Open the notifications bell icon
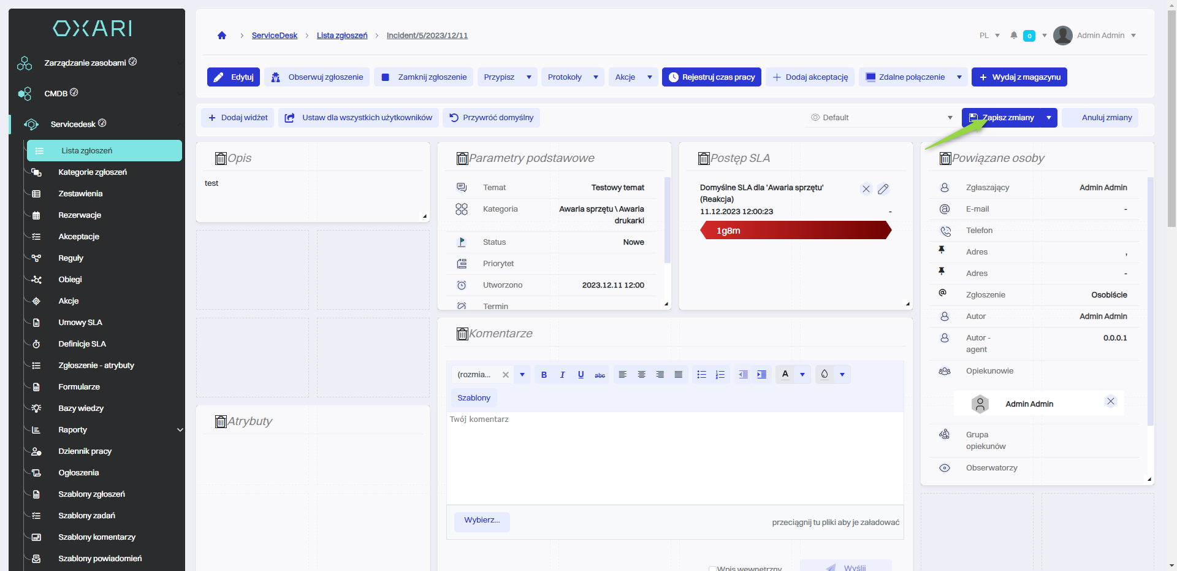Image resolution: width=1177 pixels, height=571 pixels. [1014, 36]
